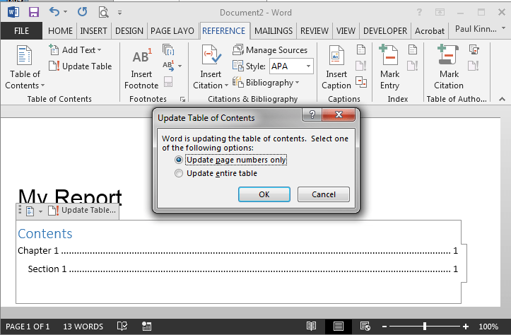This screenshot has width=511, height=335.
Task: Switch to the VIEW tab
Action: [x=346, y=31]
